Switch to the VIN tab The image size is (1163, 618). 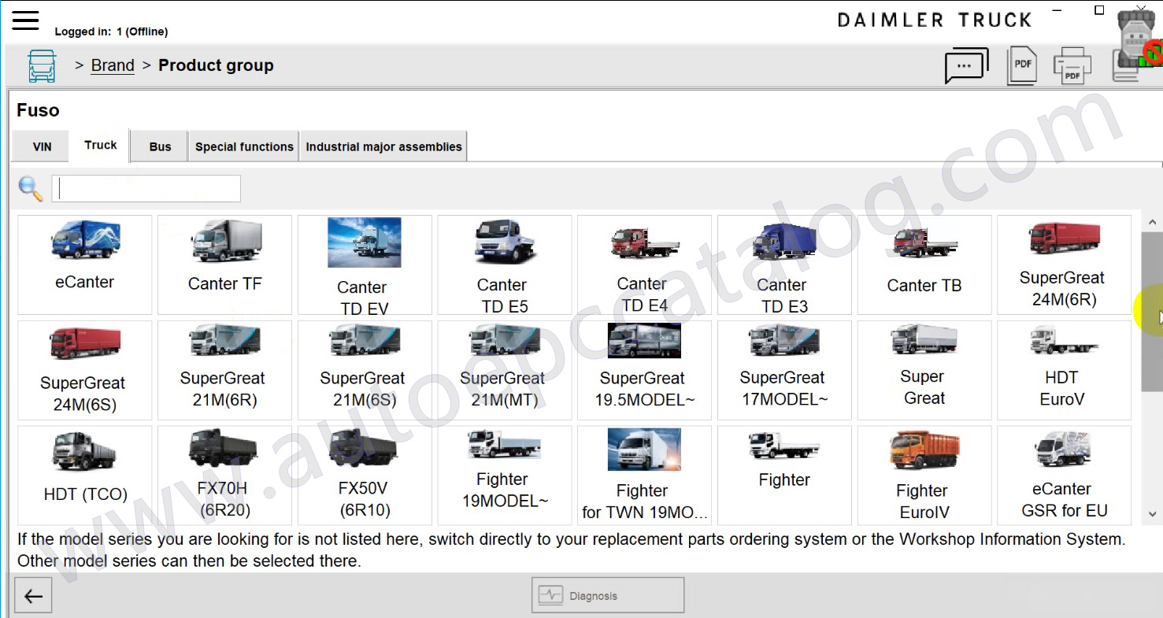tap(42, 147)
